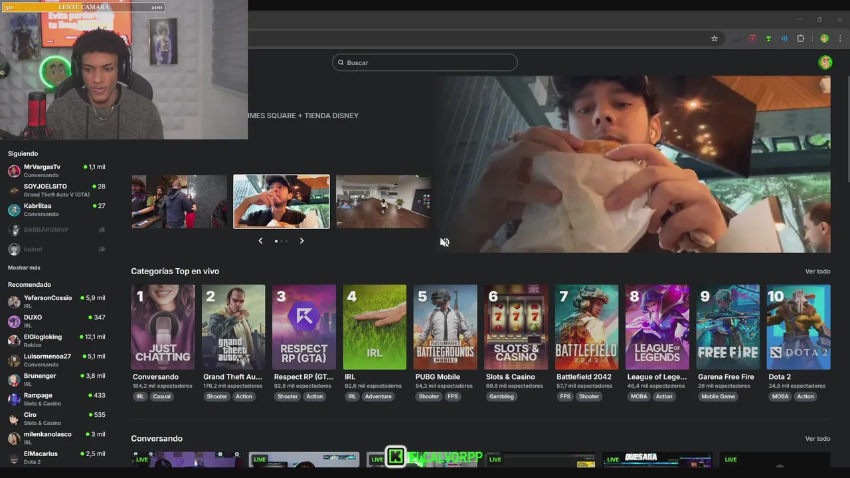Open the PUBG Mobile category card
This screenshot has width=850, height=478.
pos(445,327)
